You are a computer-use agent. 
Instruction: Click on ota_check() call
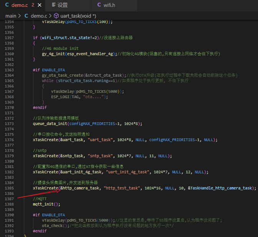pos(56,225)
